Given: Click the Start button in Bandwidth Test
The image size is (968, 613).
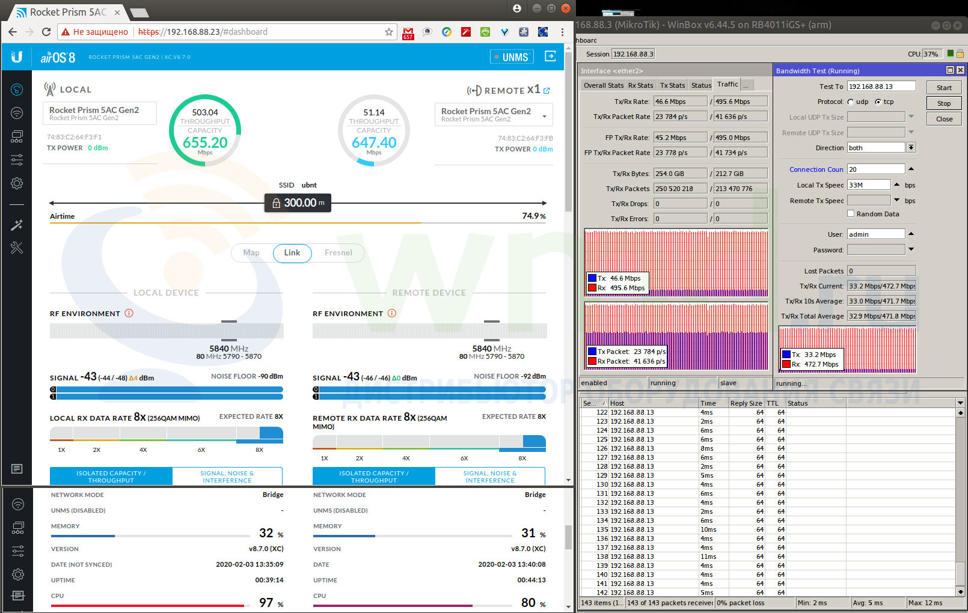Looking at the screenshot, I should click(x=944, y=88).
